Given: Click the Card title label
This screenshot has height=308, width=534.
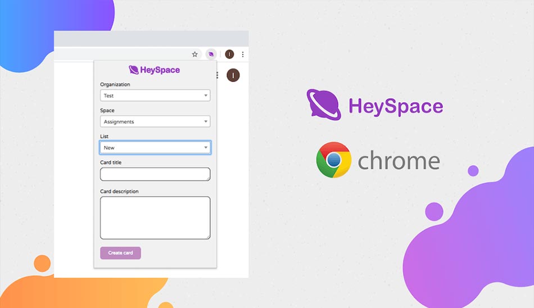Looking at the screenshot, I should (111, 162).
